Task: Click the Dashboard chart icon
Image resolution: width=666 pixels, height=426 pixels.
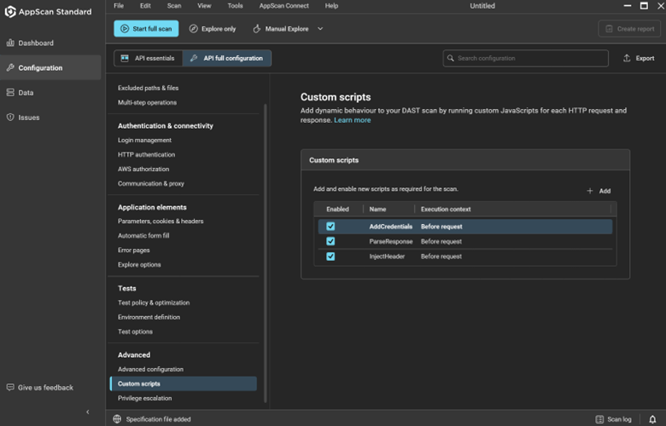Action: 10,43
